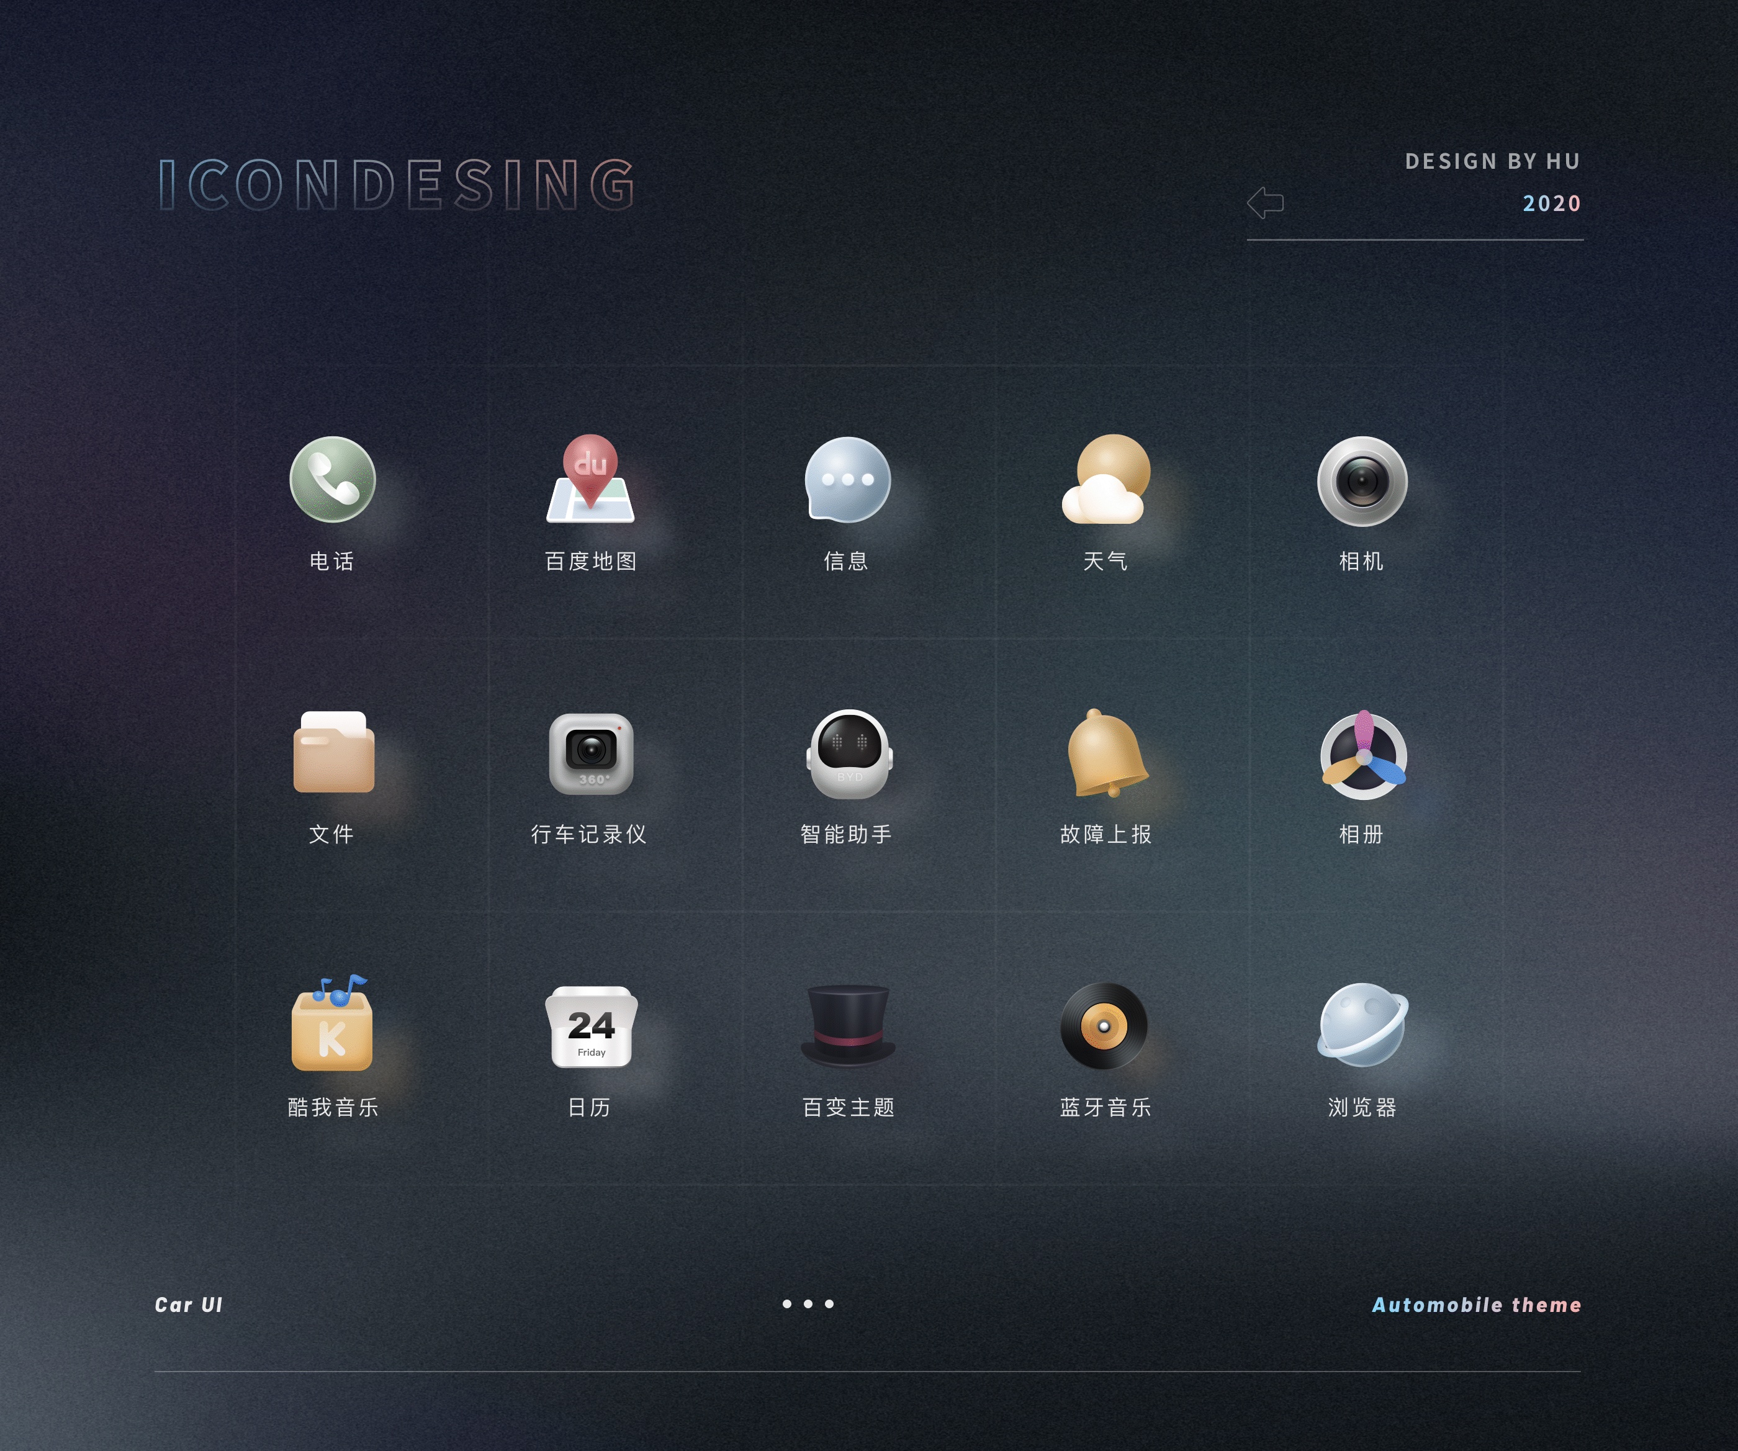The image size is (1738, 1451).
Task: Click the back arrow near 2020
Action: click(x=1266, y=203)
